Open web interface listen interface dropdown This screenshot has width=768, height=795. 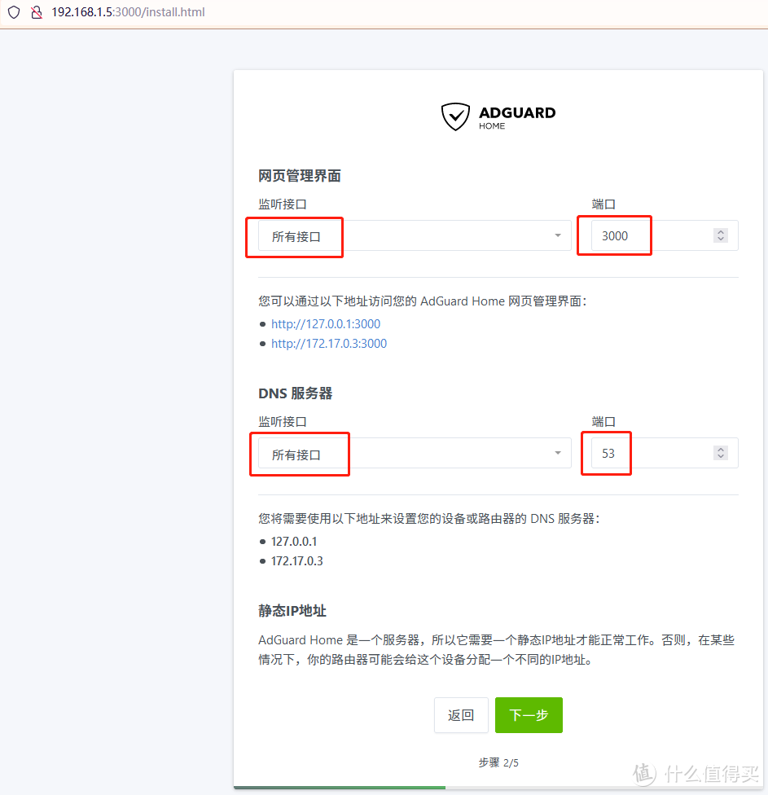coord(415,235)
